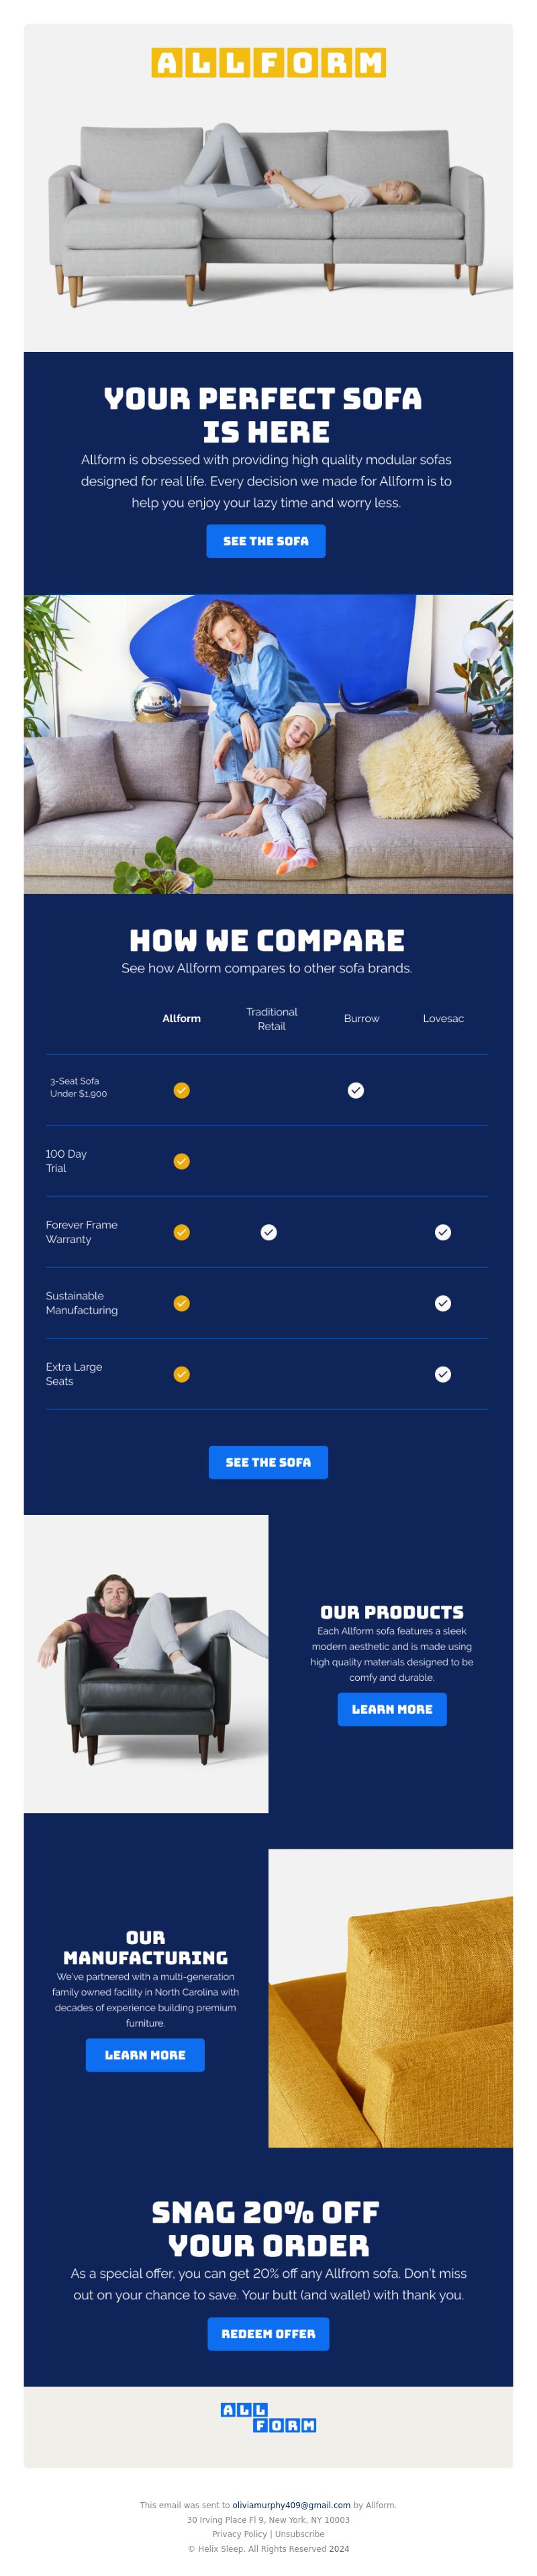Click Allform's yellow checkmark for 100 Day Trial
This screenshot has width=537, height=2576.
coord(181,1161)
